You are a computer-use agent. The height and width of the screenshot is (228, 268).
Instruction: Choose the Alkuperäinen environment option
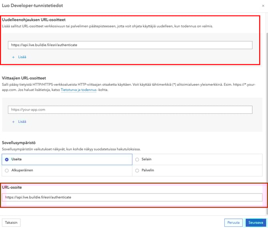click(x=7, y=170)
